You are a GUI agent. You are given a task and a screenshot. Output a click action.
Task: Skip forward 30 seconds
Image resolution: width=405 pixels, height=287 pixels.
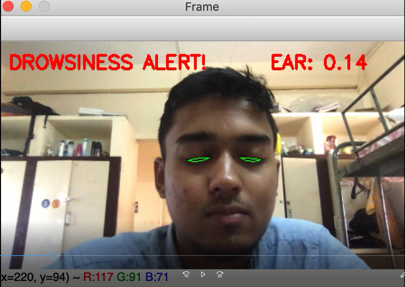pyautogui.click(x=220, y=275)
